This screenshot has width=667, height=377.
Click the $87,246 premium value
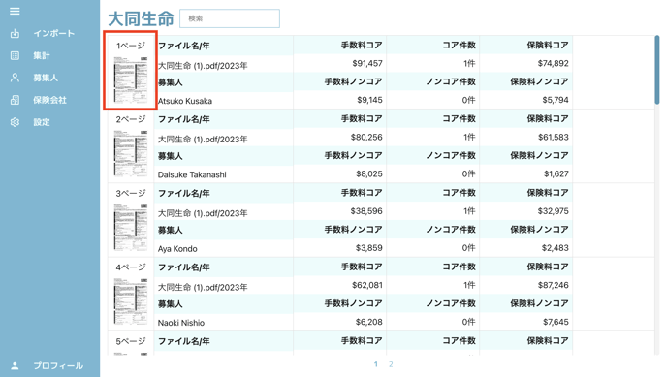(553, 285)
